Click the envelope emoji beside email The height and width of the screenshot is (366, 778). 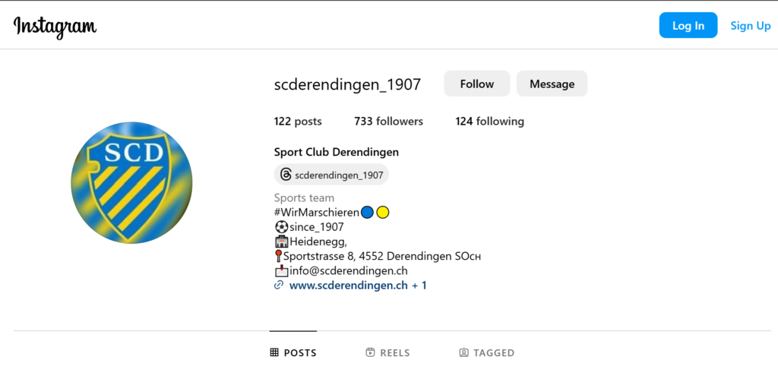pos(281,271)
